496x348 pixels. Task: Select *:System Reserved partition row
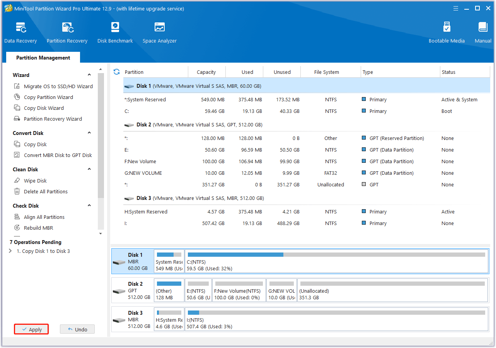click(x=307, y=99)
